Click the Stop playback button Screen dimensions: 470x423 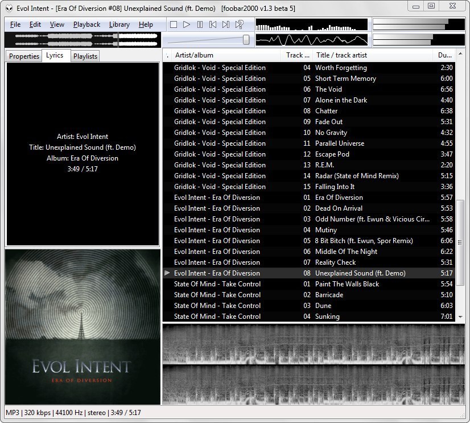tap(173, 24)
